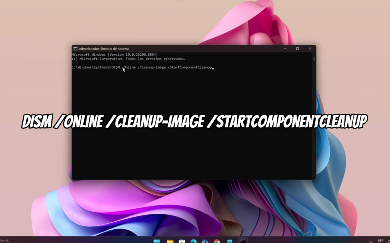Minimize the Command Prompt window
The height and width of the screenshot is (243, 390).
(285, 48)
